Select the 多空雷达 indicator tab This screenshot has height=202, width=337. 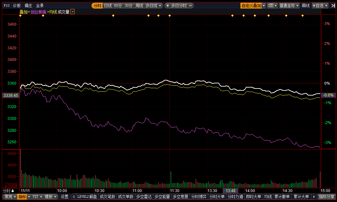[144, 197]
